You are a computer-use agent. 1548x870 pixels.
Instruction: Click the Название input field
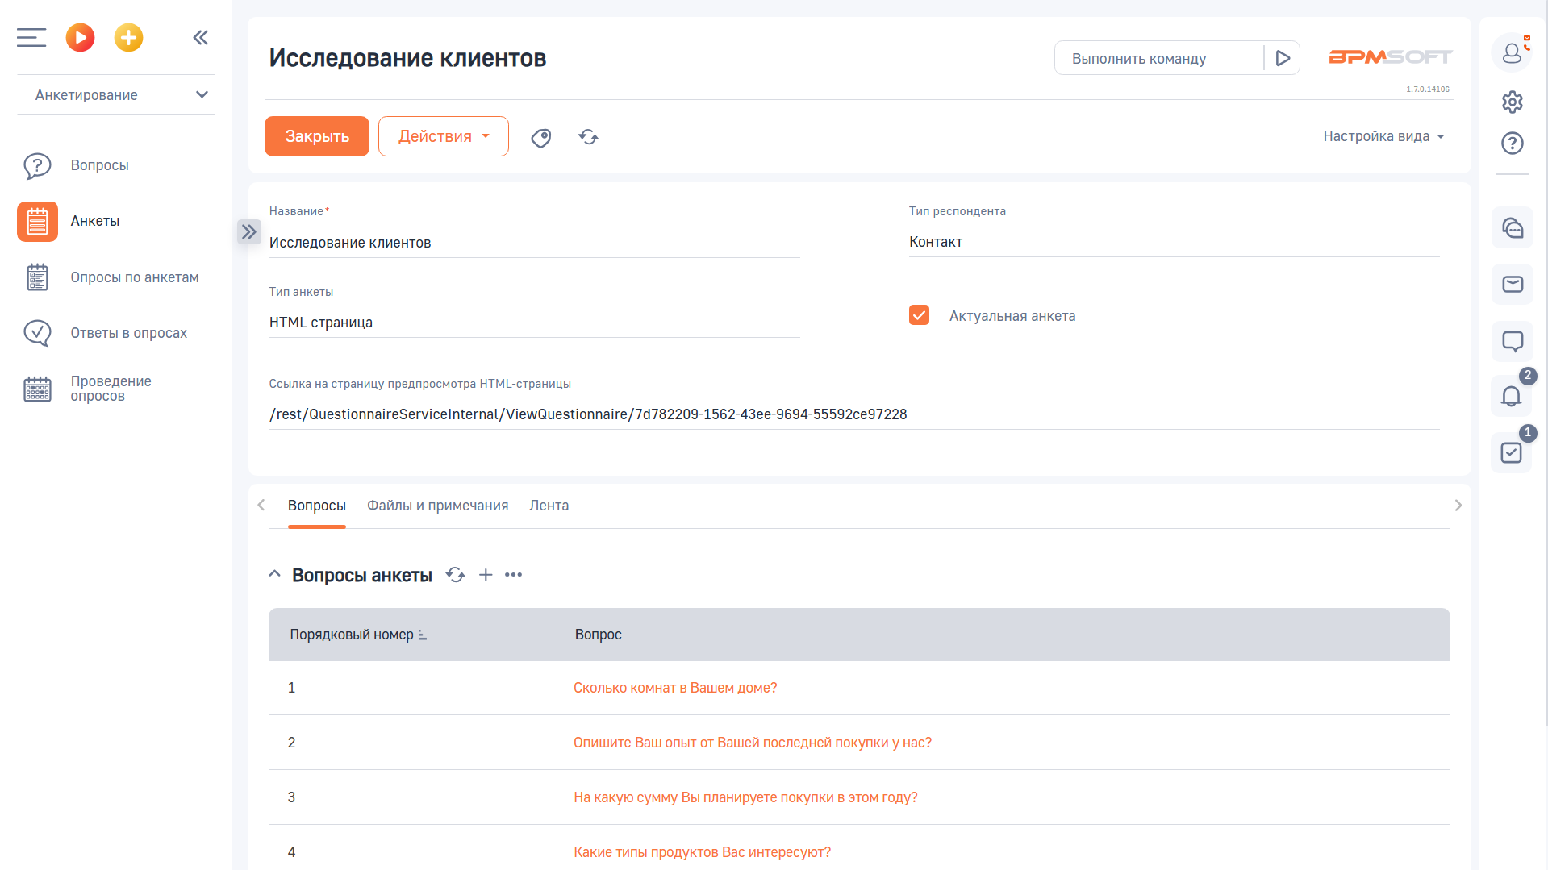533,243
